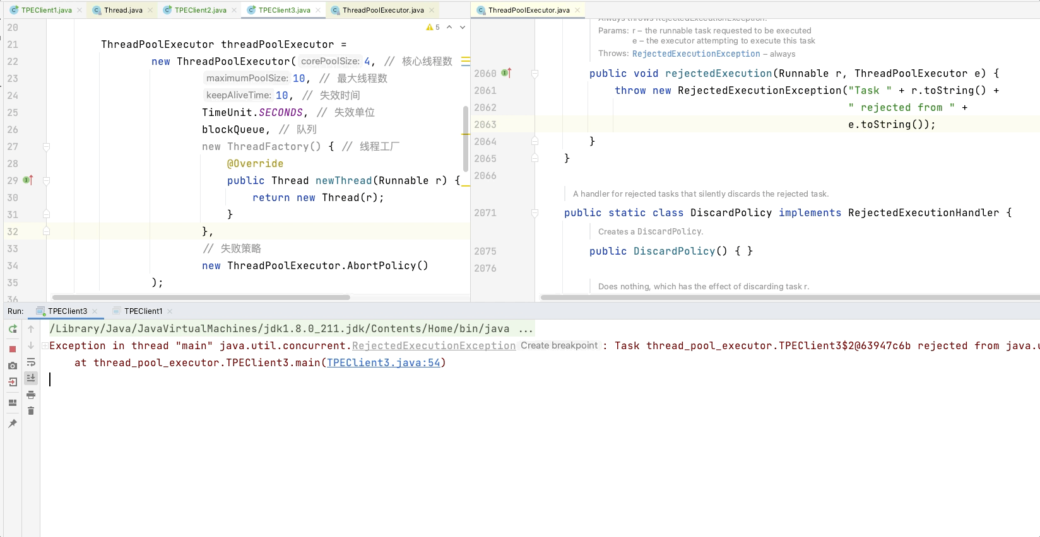Toggle soft-wrap in the console
This screenshot has height=537, width=1040.
pyautogui.click(x=31, y=362)
